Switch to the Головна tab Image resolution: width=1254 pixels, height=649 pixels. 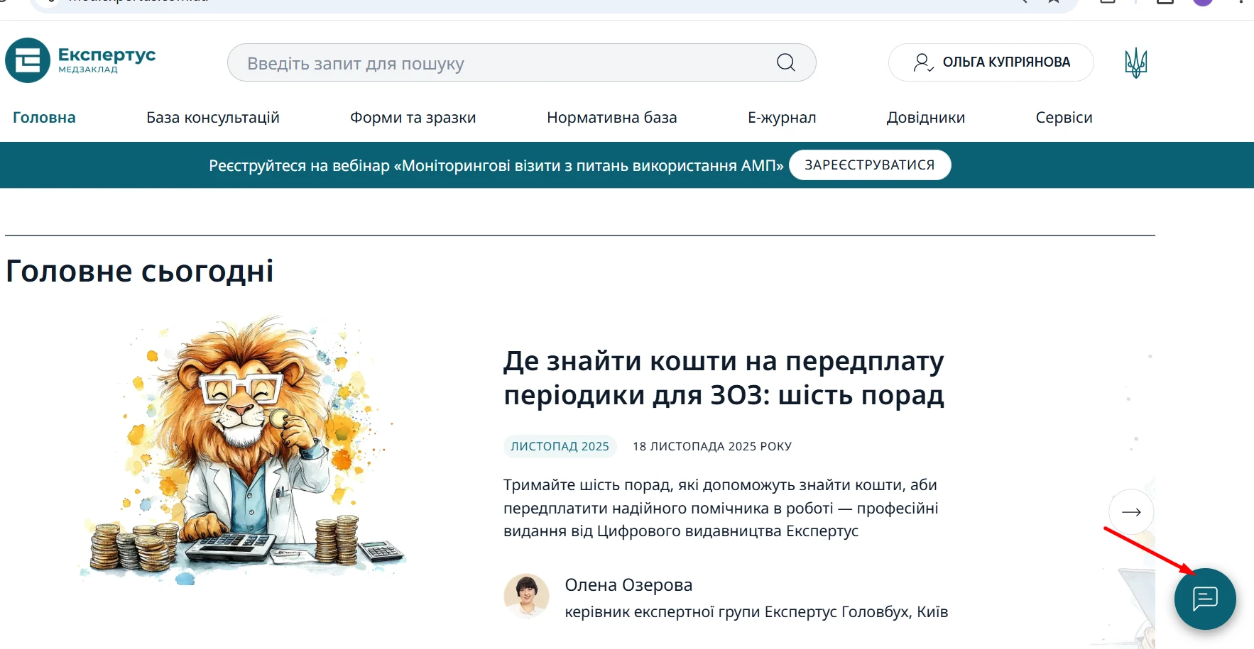tap(43, 117)
